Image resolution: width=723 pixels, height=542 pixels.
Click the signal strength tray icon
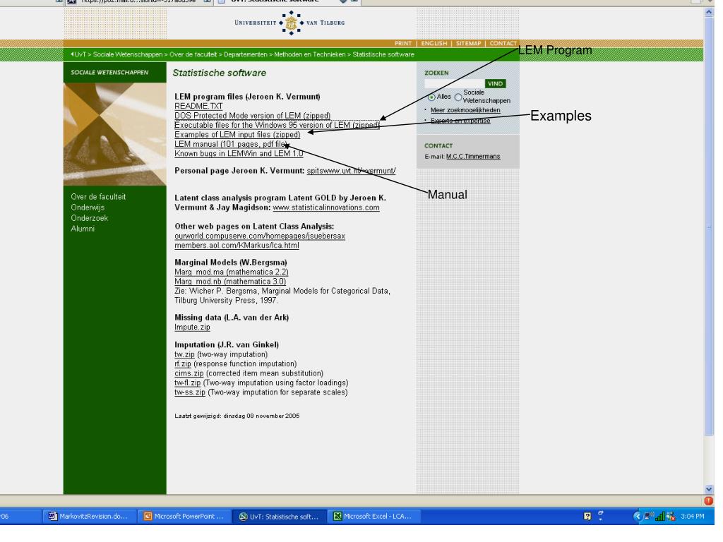(x=660, y=517)
